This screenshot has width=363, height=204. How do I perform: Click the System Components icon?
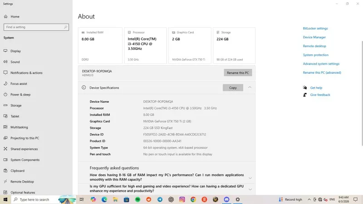5,160
